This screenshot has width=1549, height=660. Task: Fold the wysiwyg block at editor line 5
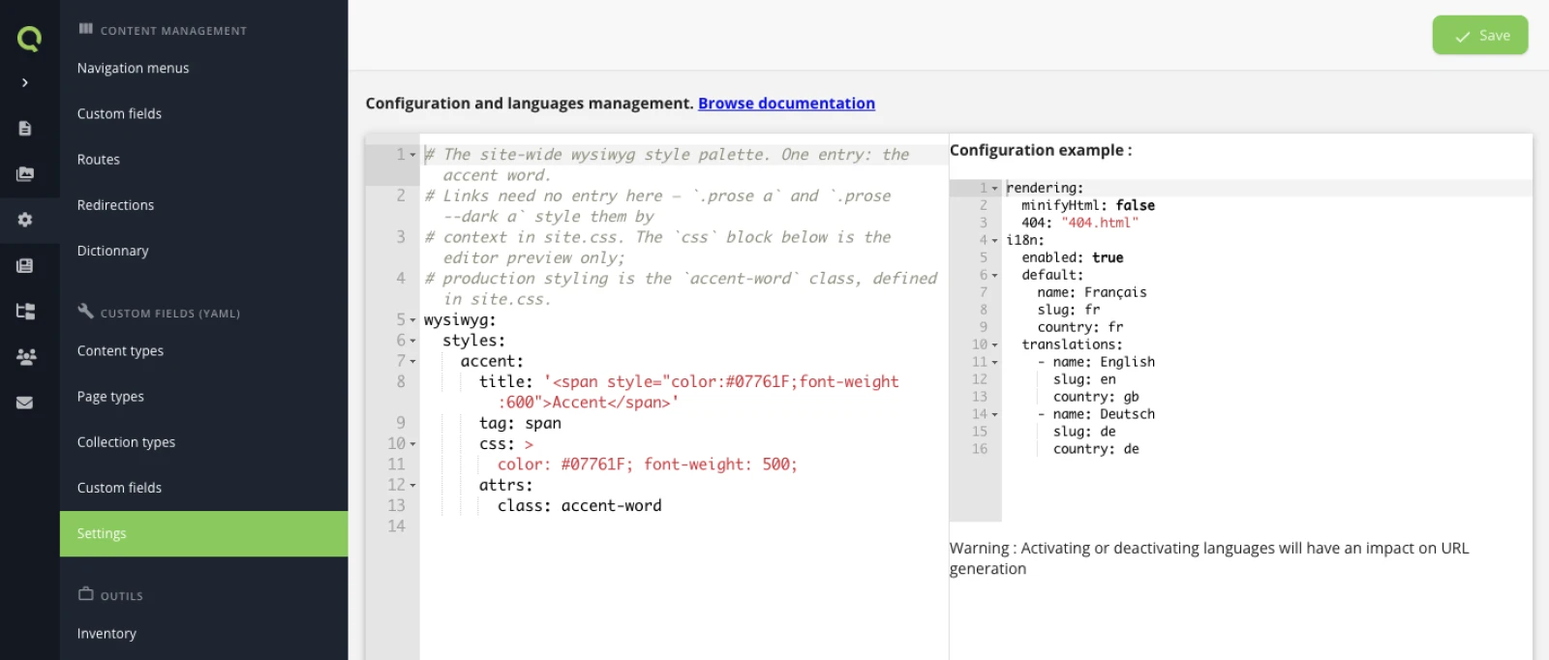[x=413, y=320]
